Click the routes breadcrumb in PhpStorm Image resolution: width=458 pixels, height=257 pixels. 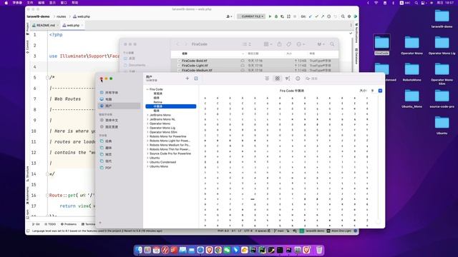click(x=61, y=16)
